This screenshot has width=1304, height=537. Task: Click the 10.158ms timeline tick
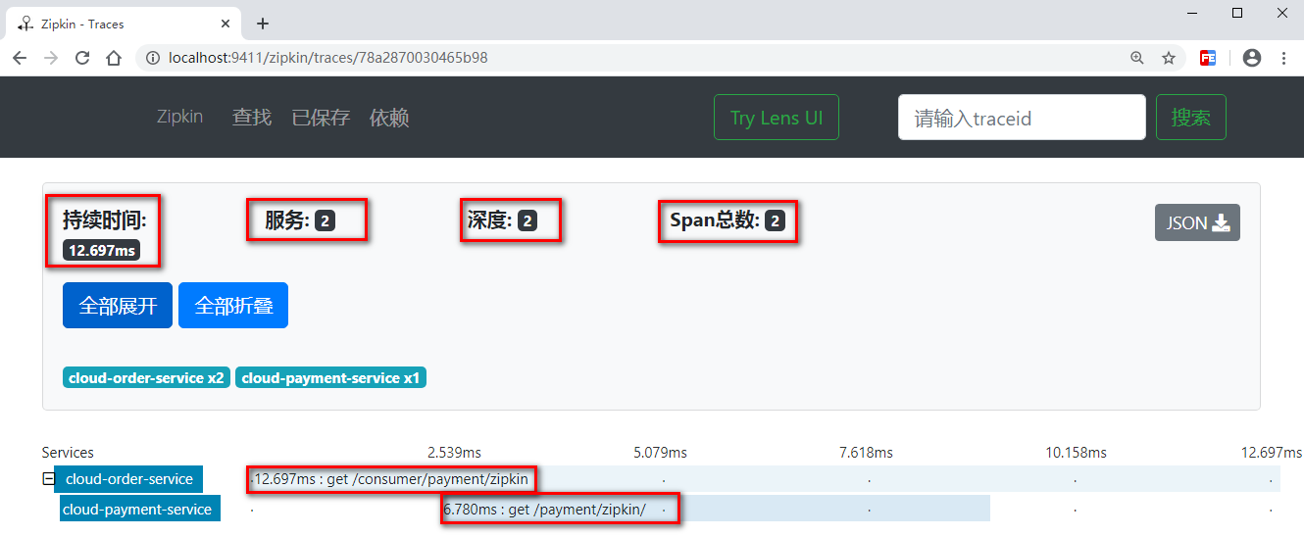(1076, 453)
